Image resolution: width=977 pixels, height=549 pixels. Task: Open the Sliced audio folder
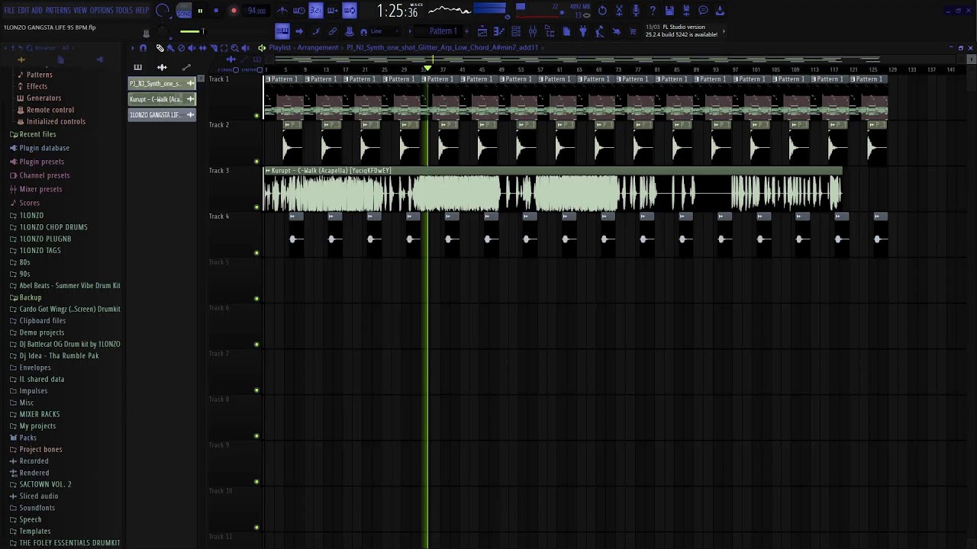point(39,496)
